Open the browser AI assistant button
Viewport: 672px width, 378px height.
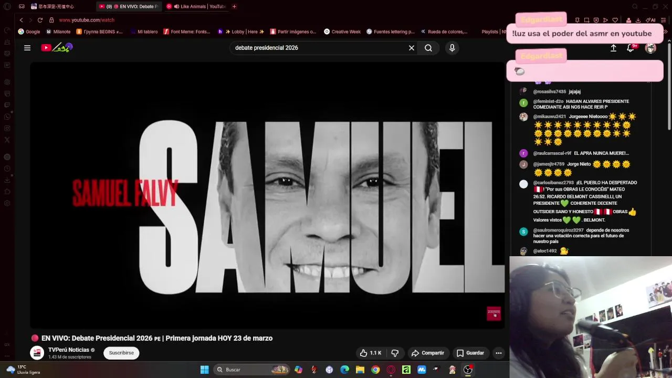pyautogui.click(x=651, y=20)
